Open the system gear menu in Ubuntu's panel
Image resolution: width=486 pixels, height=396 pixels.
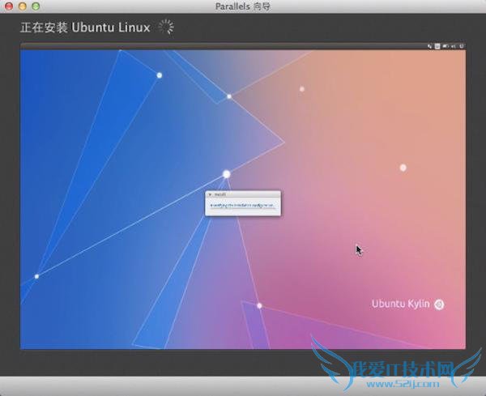pyautogui.click(x=462, y=47)
